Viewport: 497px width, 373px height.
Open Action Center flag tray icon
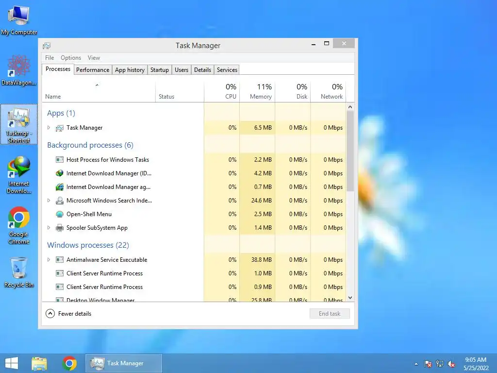pos(428,364)
